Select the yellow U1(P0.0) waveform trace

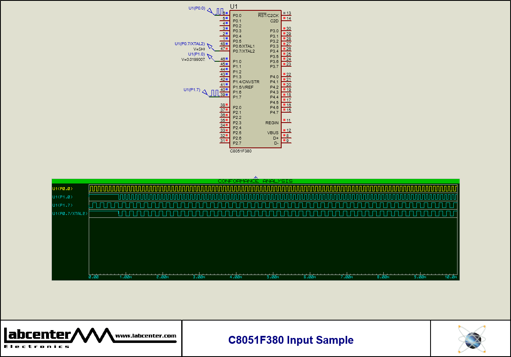(x=249, y=188)
